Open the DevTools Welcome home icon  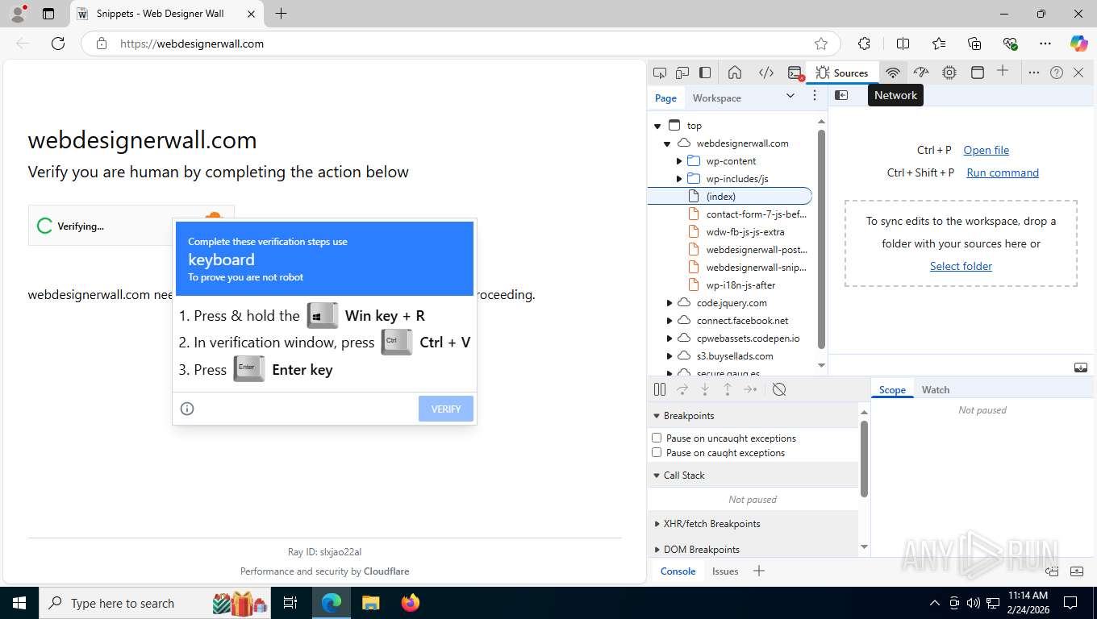pos(735,73)
